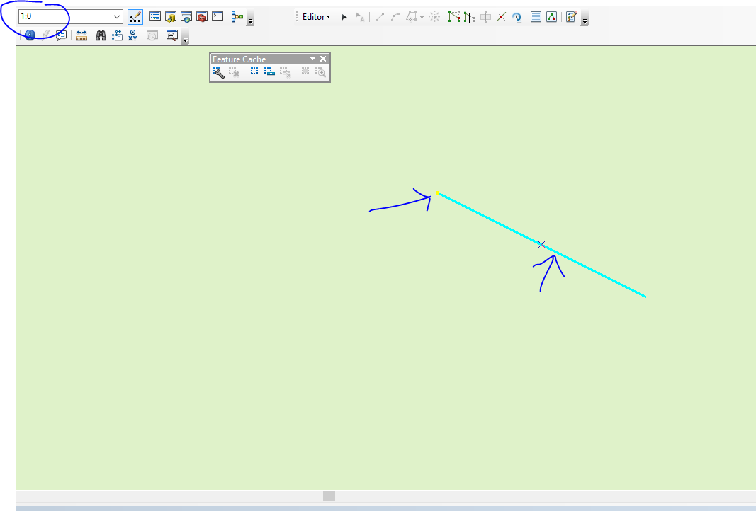This screenshot has height=511, width=756.
Task: Select the End Point Arc Segment tool
Action: 395,17
